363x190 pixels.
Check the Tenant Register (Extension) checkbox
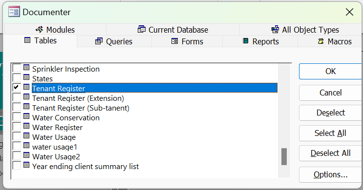coord(17,97)
